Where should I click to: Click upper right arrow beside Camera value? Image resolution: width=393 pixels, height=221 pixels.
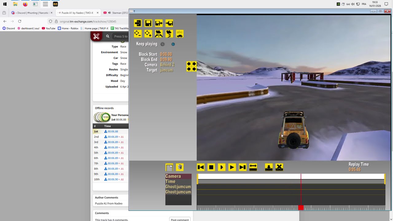194,64
